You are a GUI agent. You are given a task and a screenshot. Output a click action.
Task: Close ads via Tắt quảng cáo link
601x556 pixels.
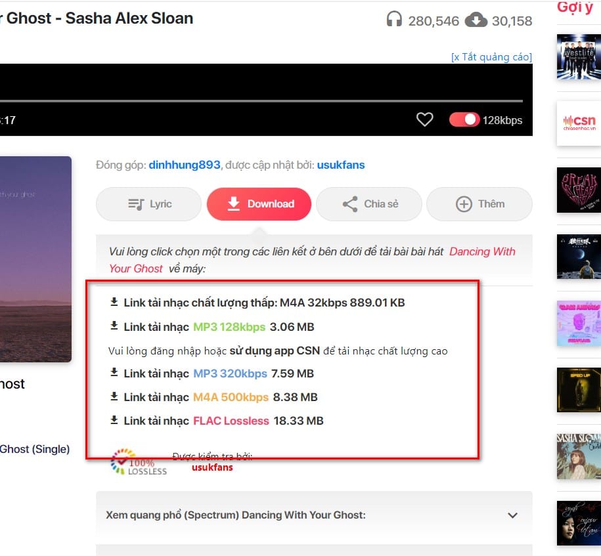coord(491,57)
